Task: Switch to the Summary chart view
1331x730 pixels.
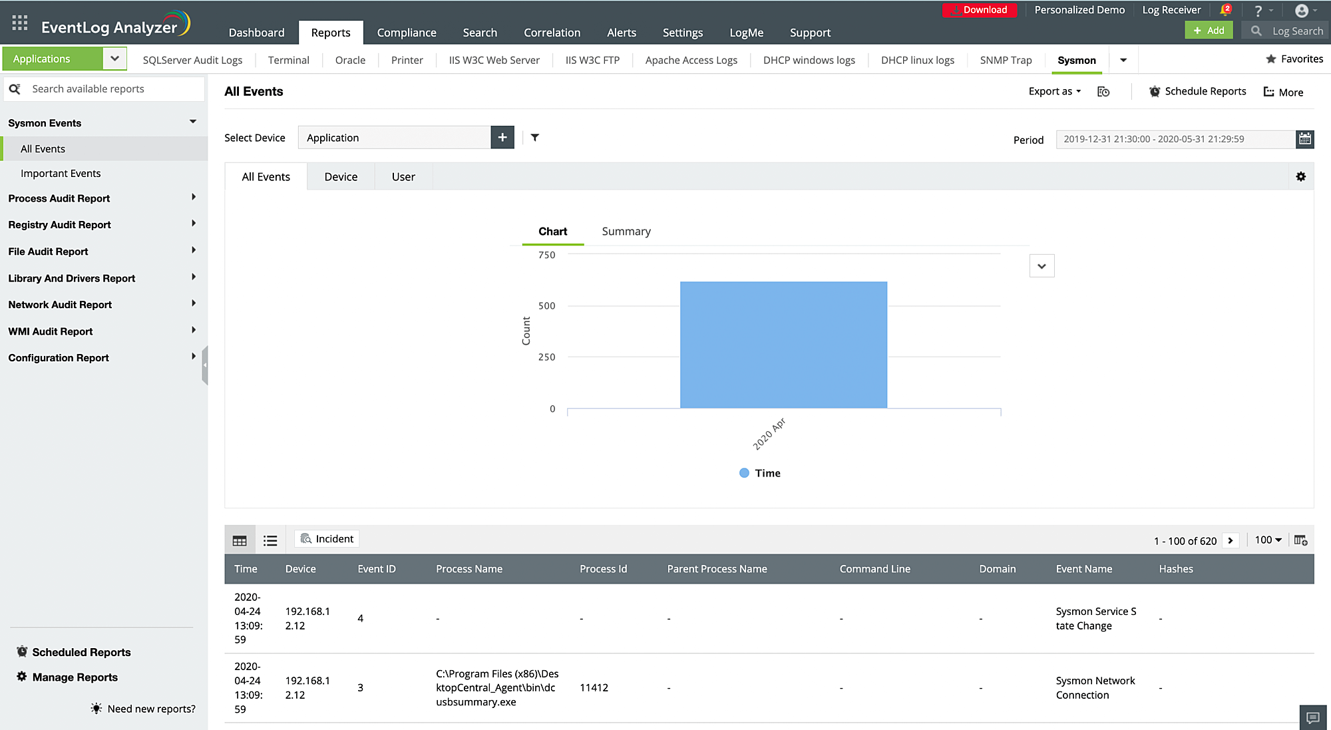Action: [x=626, y=231]
